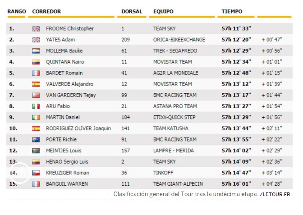Click the Czech flag beside Kreuziger Roman
The height and width of the screenshot is (215, 303).
(36, 173)
